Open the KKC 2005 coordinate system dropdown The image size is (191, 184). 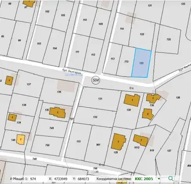(x=144, y=178)
